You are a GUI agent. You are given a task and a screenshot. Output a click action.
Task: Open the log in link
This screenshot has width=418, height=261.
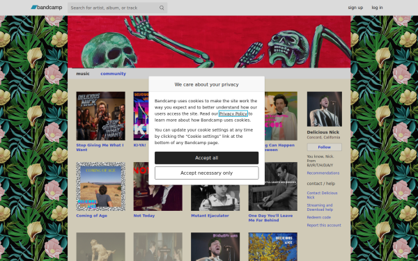[377, 8]
